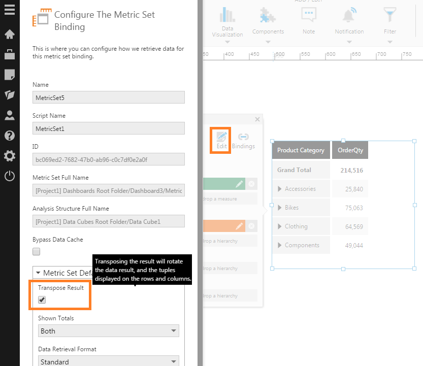Select the 25,840 value cell
This screenshot has width=423, height=366.
[x=354, y=189]
